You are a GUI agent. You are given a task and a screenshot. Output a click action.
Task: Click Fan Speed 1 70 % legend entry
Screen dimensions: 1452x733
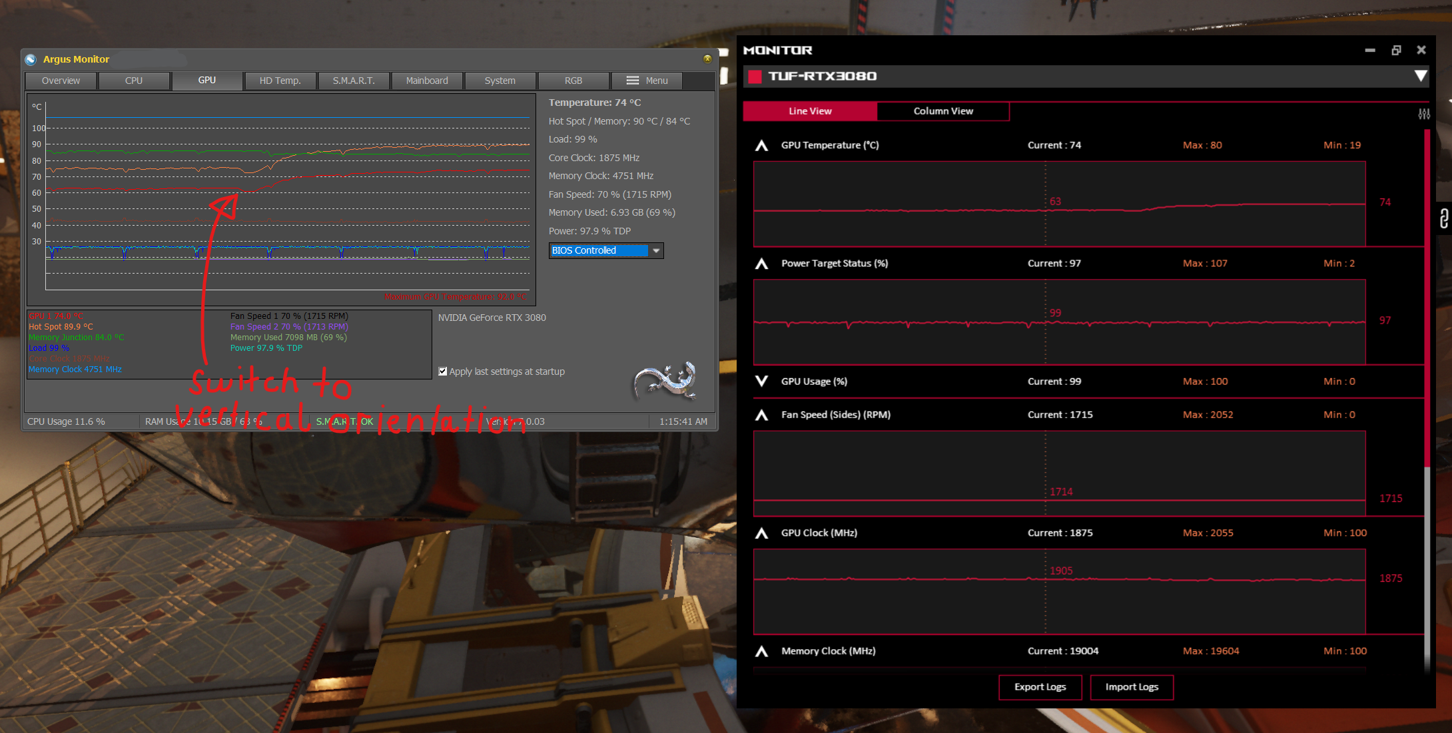(289, 316)
